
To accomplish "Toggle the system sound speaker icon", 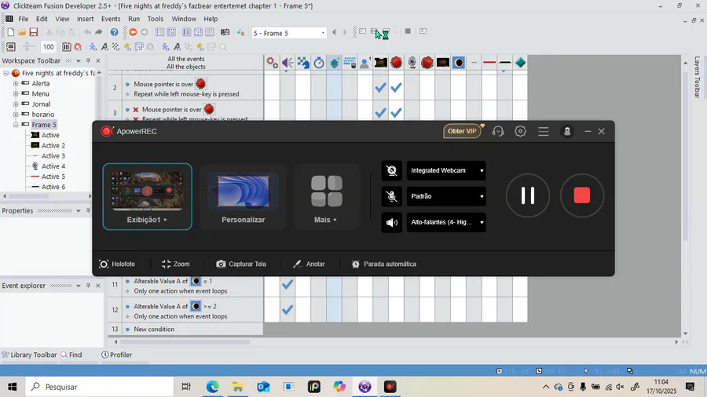I will point(391,222).
